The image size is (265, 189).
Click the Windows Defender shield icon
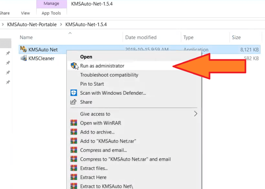(x=74, y=93)
